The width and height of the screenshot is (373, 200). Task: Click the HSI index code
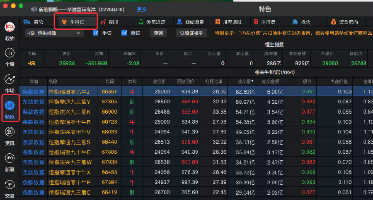[x=31, y=63]
